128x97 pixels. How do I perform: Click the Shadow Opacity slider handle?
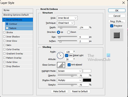(72, 85)
